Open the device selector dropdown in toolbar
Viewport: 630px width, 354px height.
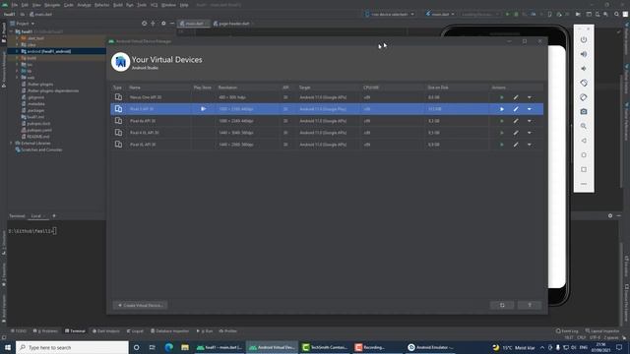click(x=390, y=14)
